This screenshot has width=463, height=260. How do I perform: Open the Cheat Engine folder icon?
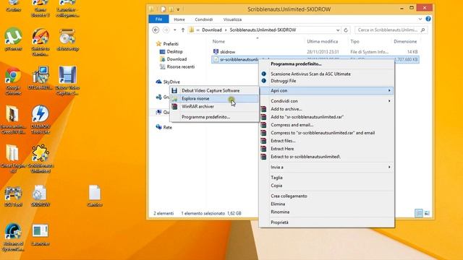coord(13,159)
